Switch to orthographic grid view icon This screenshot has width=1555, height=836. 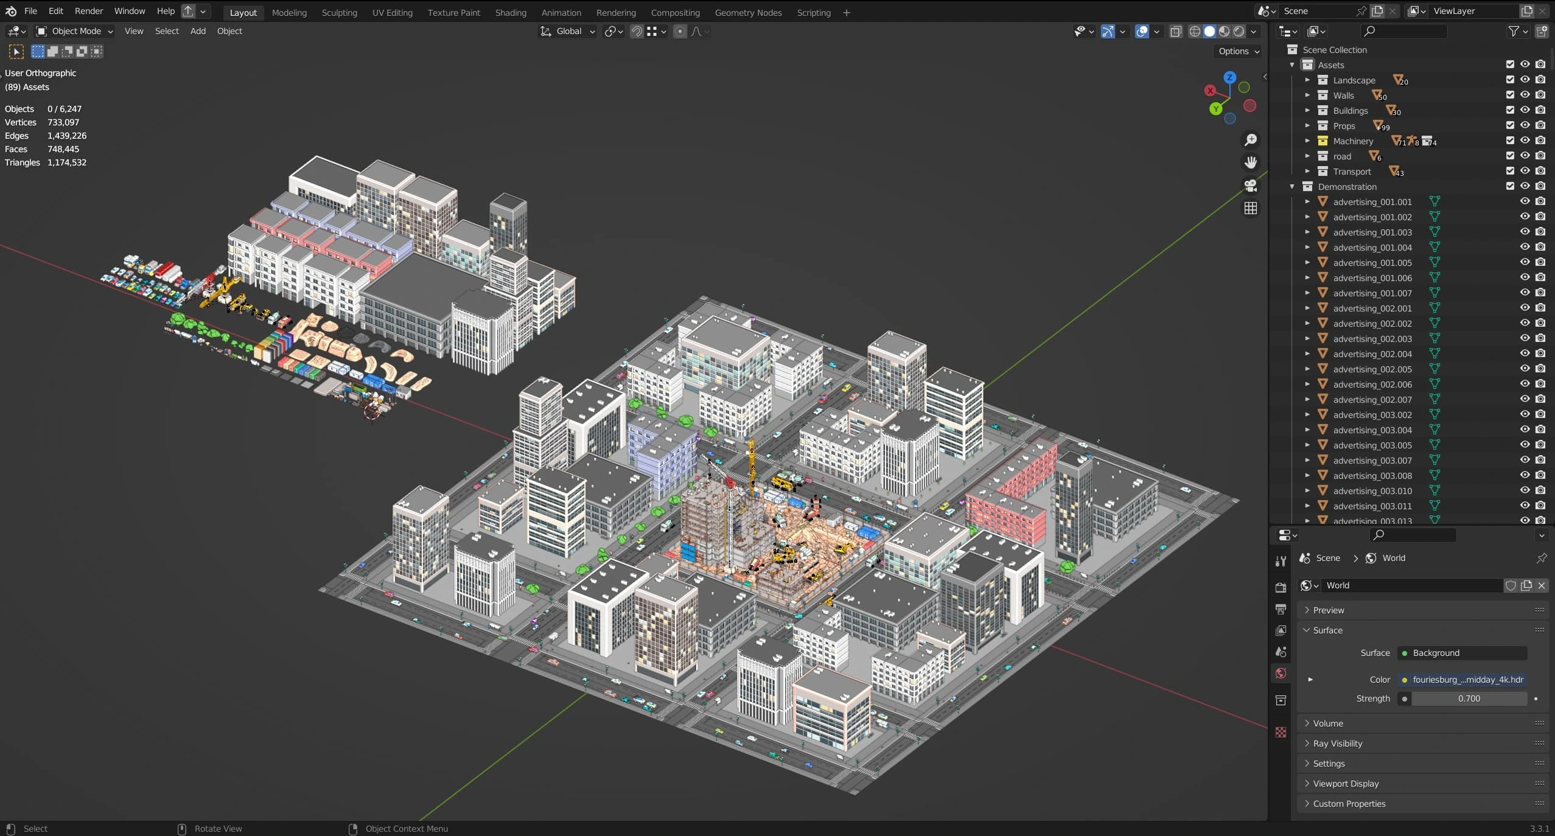(x=1250, y=208)
